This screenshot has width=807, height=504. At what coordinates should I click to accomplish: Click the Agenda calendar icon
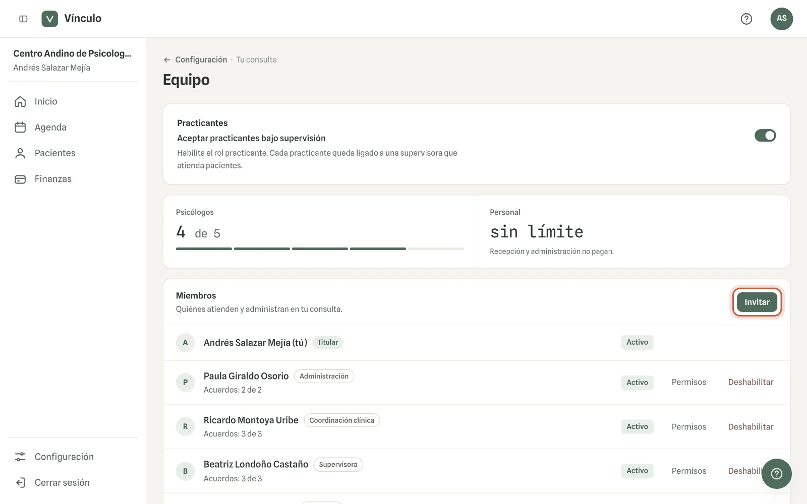[x=20, y=127]
